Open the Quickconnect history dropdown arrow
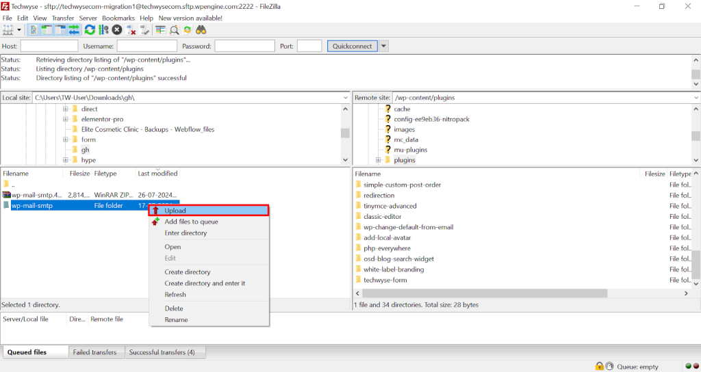The image size is (701, 372). [384, 46]
